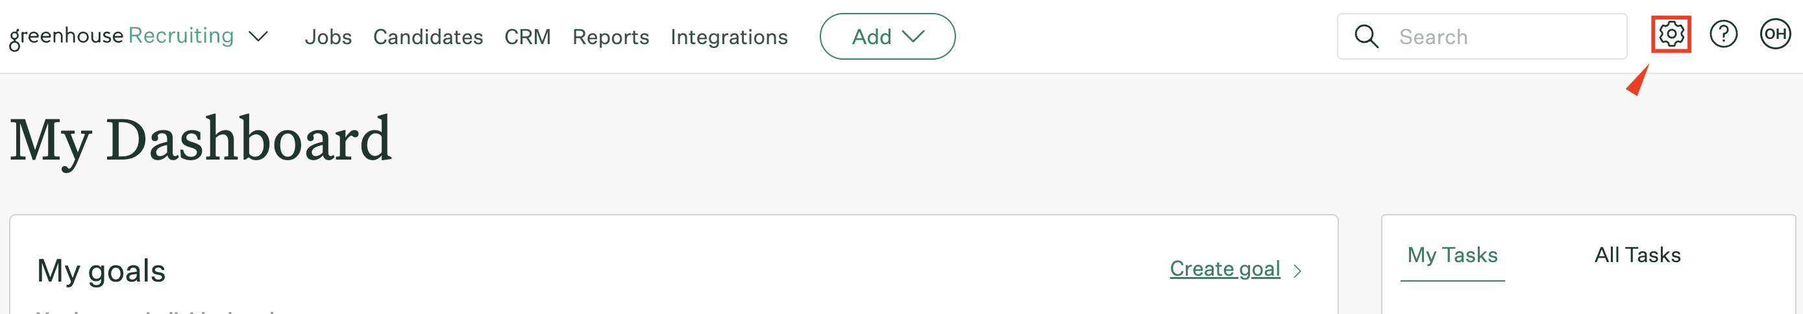This screenshot has width=1803, height=314.
Task: Follow the Create goal link
Action: [x=1225, y=269]
